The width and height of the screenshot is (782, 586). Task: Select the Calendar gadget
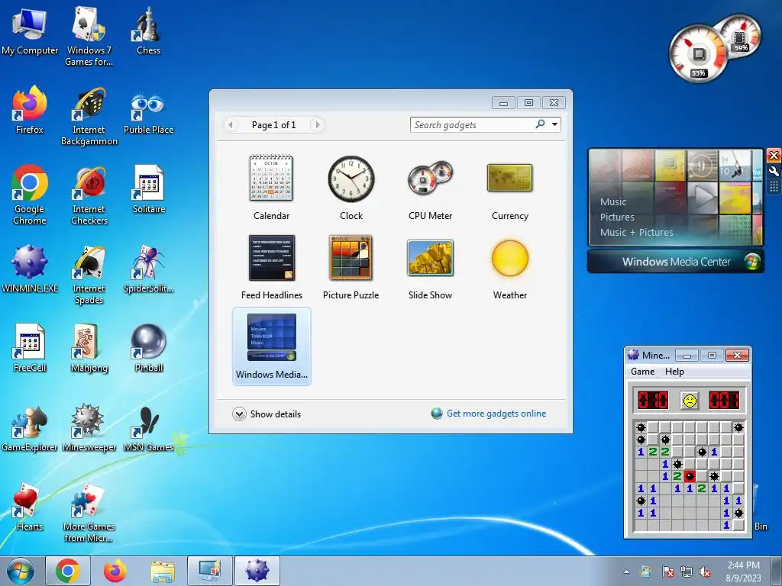271,188
